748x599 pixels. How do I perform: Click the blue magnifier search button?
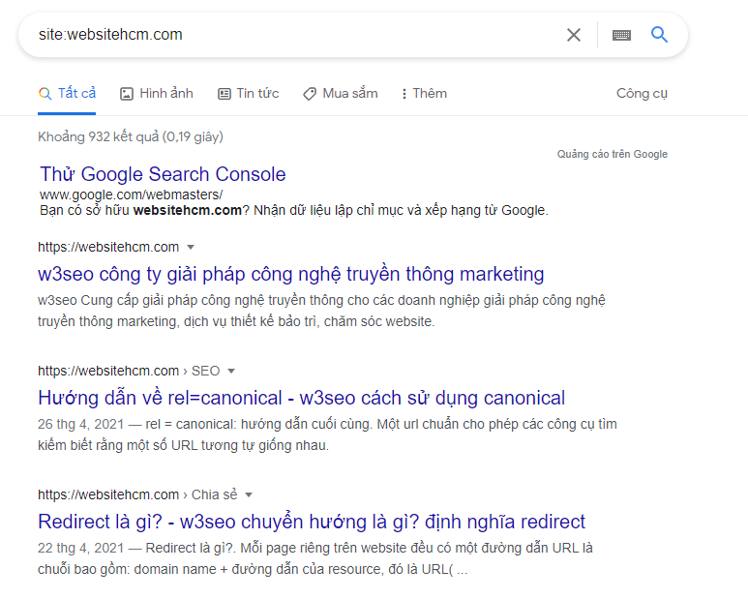pyautogui.click(x=659, y=34)
